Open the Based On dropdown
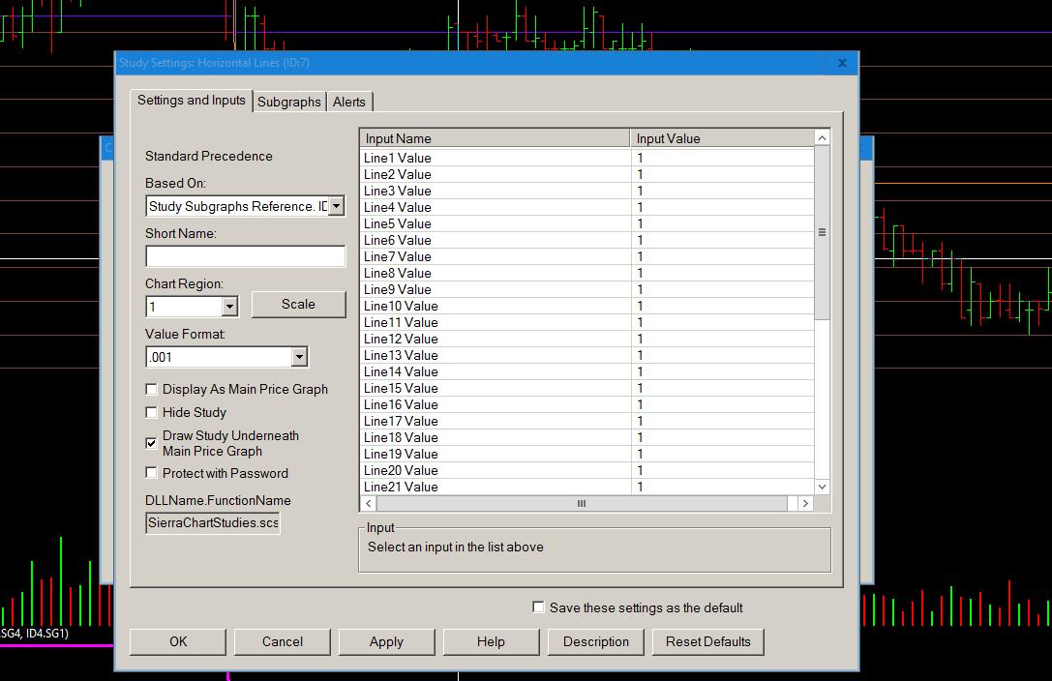Screen dimensions: 1052x681 click(336, 206)
